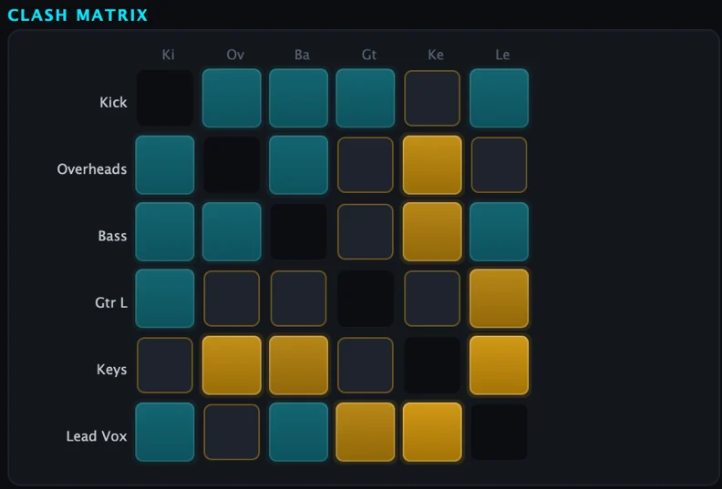Click the Lead Vox row Ba column teal cell
722x489 pixels.
[298, 432]
